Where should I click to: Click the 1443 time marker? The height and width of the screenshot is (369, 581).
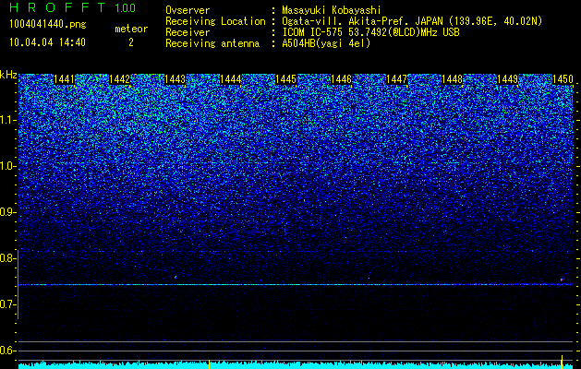click(175, 79)
